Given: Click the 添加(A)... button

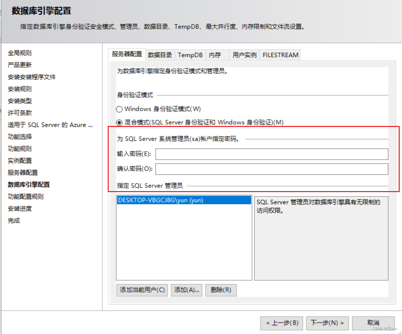Looking at the screenshot, I should [x=187, y=290].
